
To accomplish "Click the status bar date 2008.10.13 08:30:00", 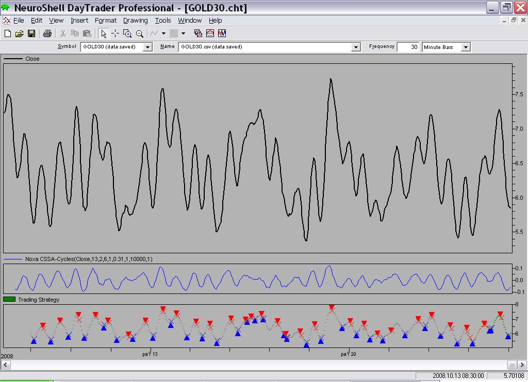I will [458, 376].
